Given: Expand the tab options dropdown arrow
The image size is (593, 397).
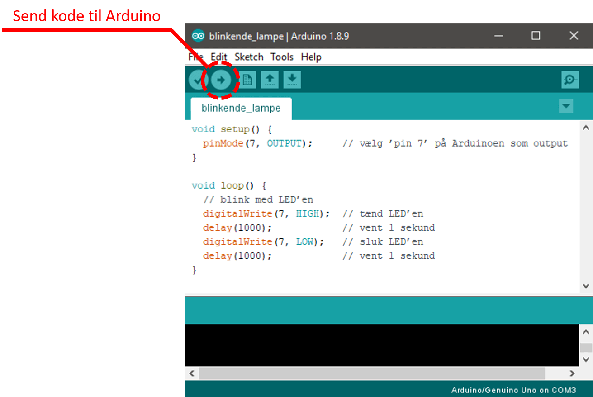Looking at the screenshot, I should (566, 107).
